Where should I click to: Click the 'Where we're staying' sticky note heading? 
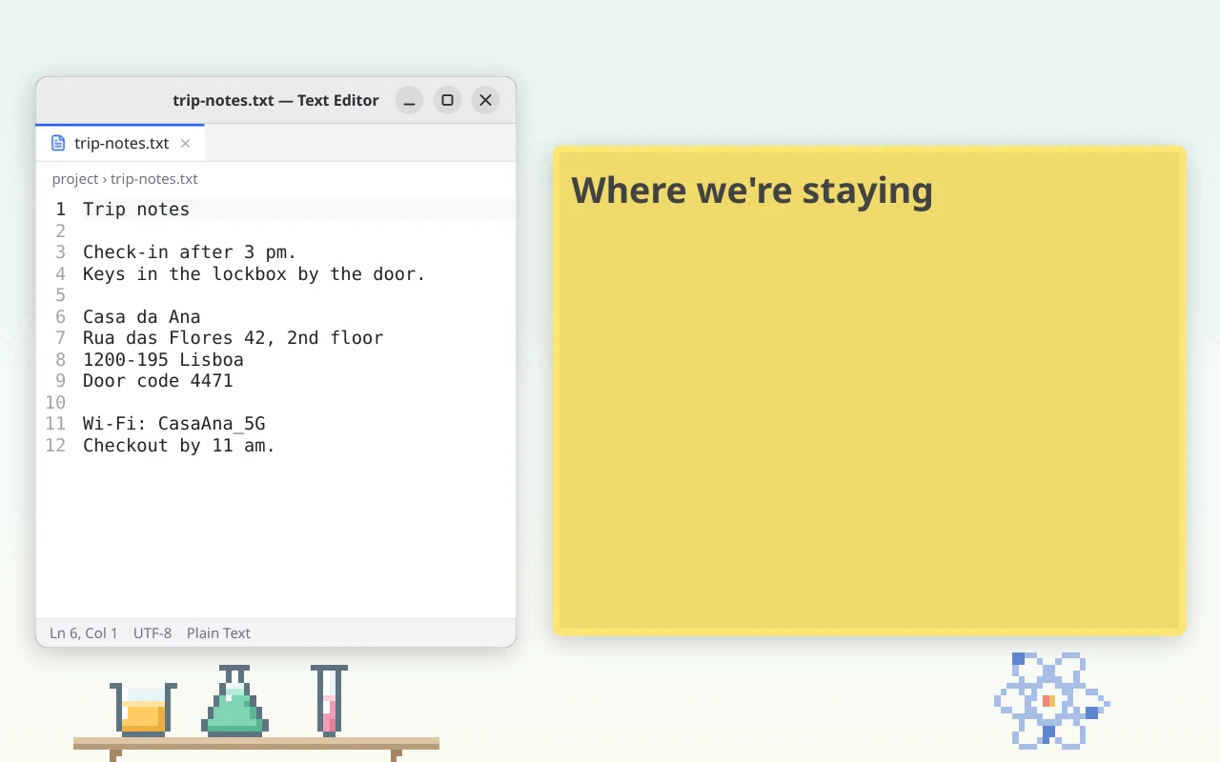(752, 190)
